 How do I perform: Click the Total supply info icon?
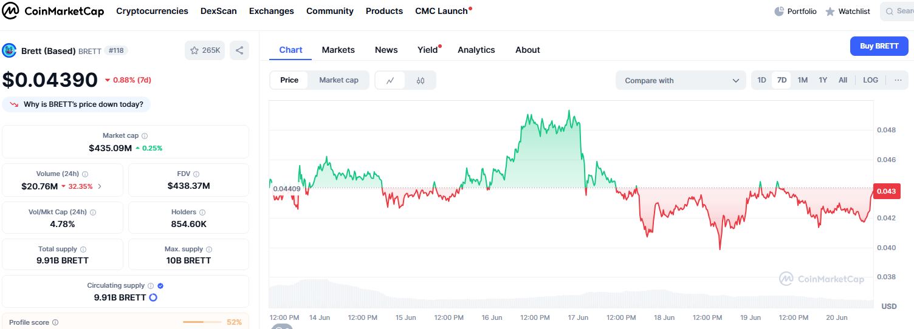click(x=83, y=249)
